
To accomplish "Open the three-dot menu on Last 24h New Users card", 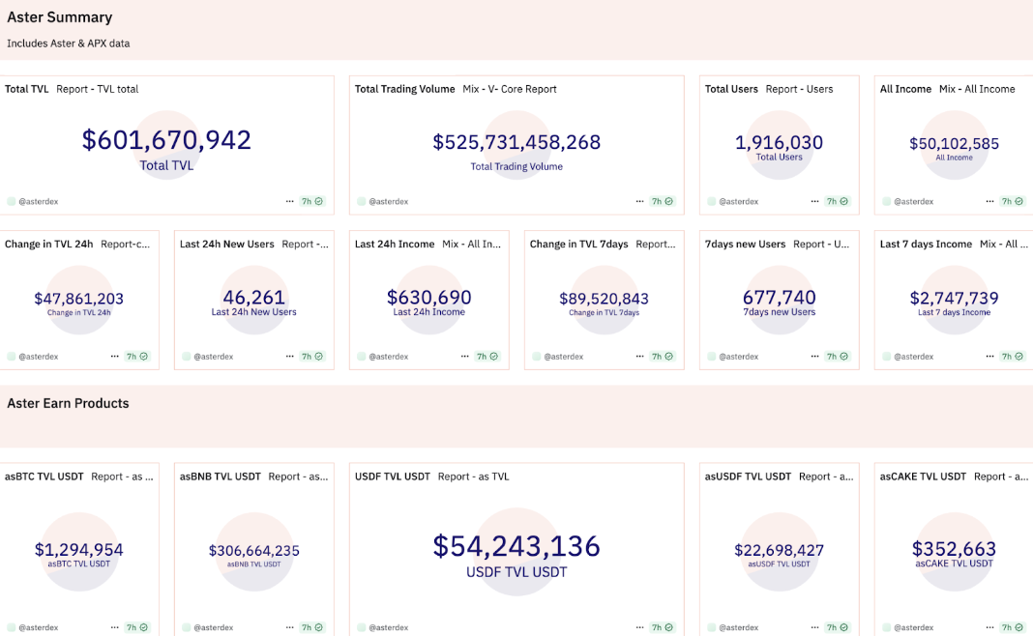I will (289, 357).
